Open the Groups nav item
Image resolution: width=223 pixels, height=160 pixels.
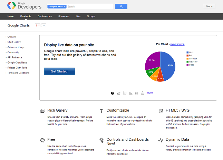[91, 16]
